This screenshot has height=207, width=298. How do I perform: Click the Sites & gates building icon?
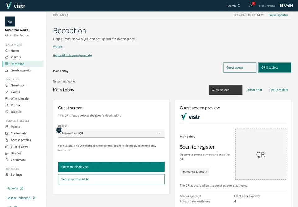click(x=7, y=147)
